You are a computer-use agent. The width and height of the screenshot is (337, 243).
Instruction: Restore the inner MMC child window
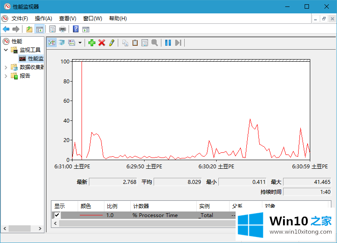tap(324, 19)
